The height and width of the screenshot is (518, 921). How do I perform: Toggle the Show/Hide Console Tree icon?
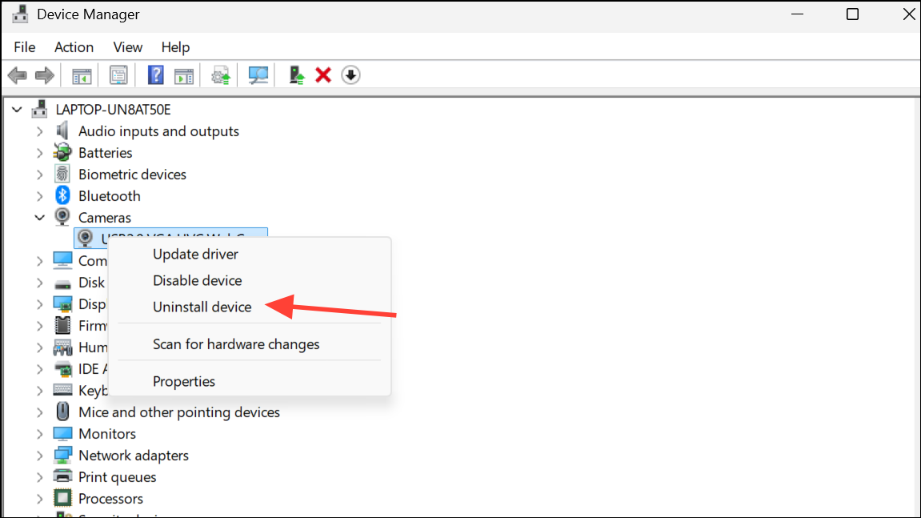tap(82, 75)
